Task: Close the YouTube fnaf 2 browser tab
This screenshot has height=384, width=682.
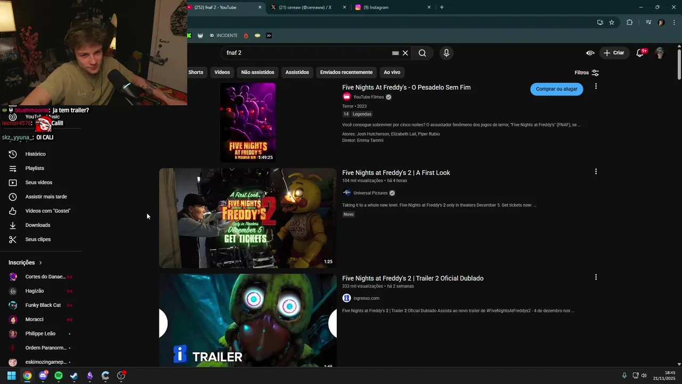Action: tap(260, 7)
